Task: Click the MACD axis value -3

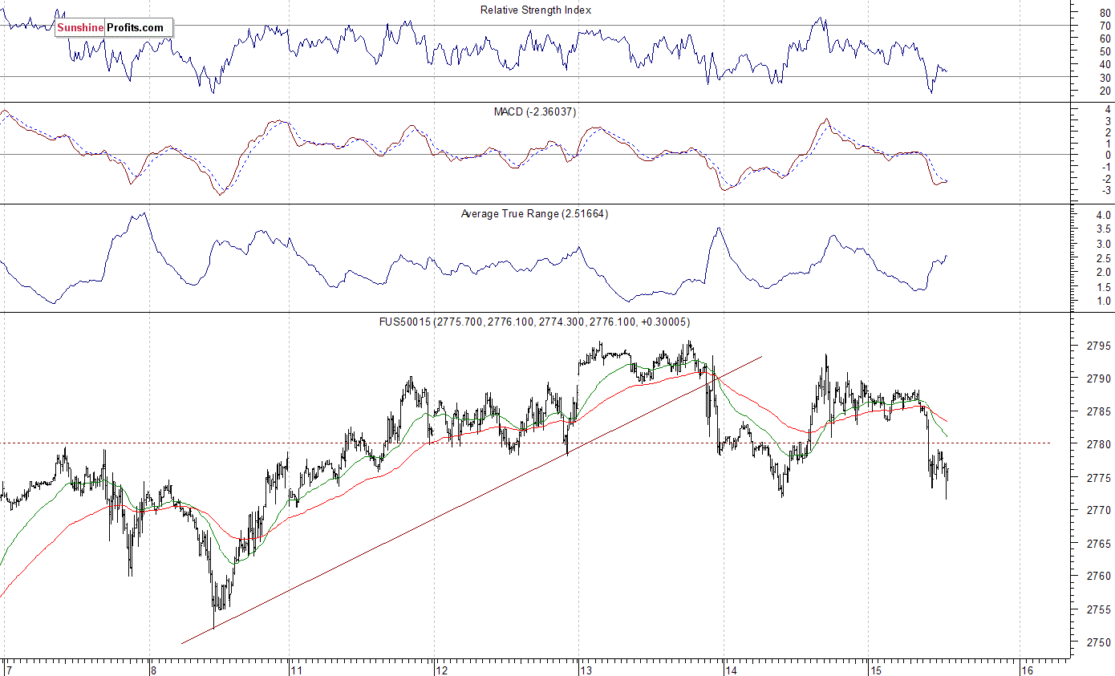Action: (x=1105, y=191)
